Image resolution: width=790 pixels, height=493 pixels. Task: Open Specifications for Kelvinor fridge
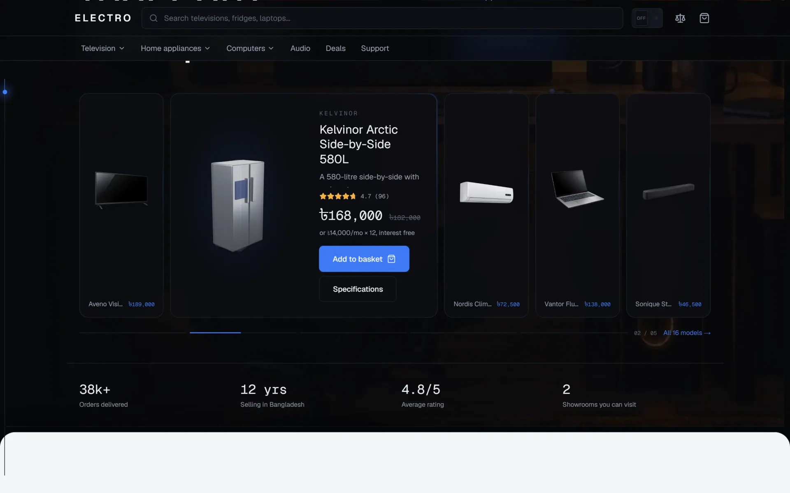[x=358, y=289]
